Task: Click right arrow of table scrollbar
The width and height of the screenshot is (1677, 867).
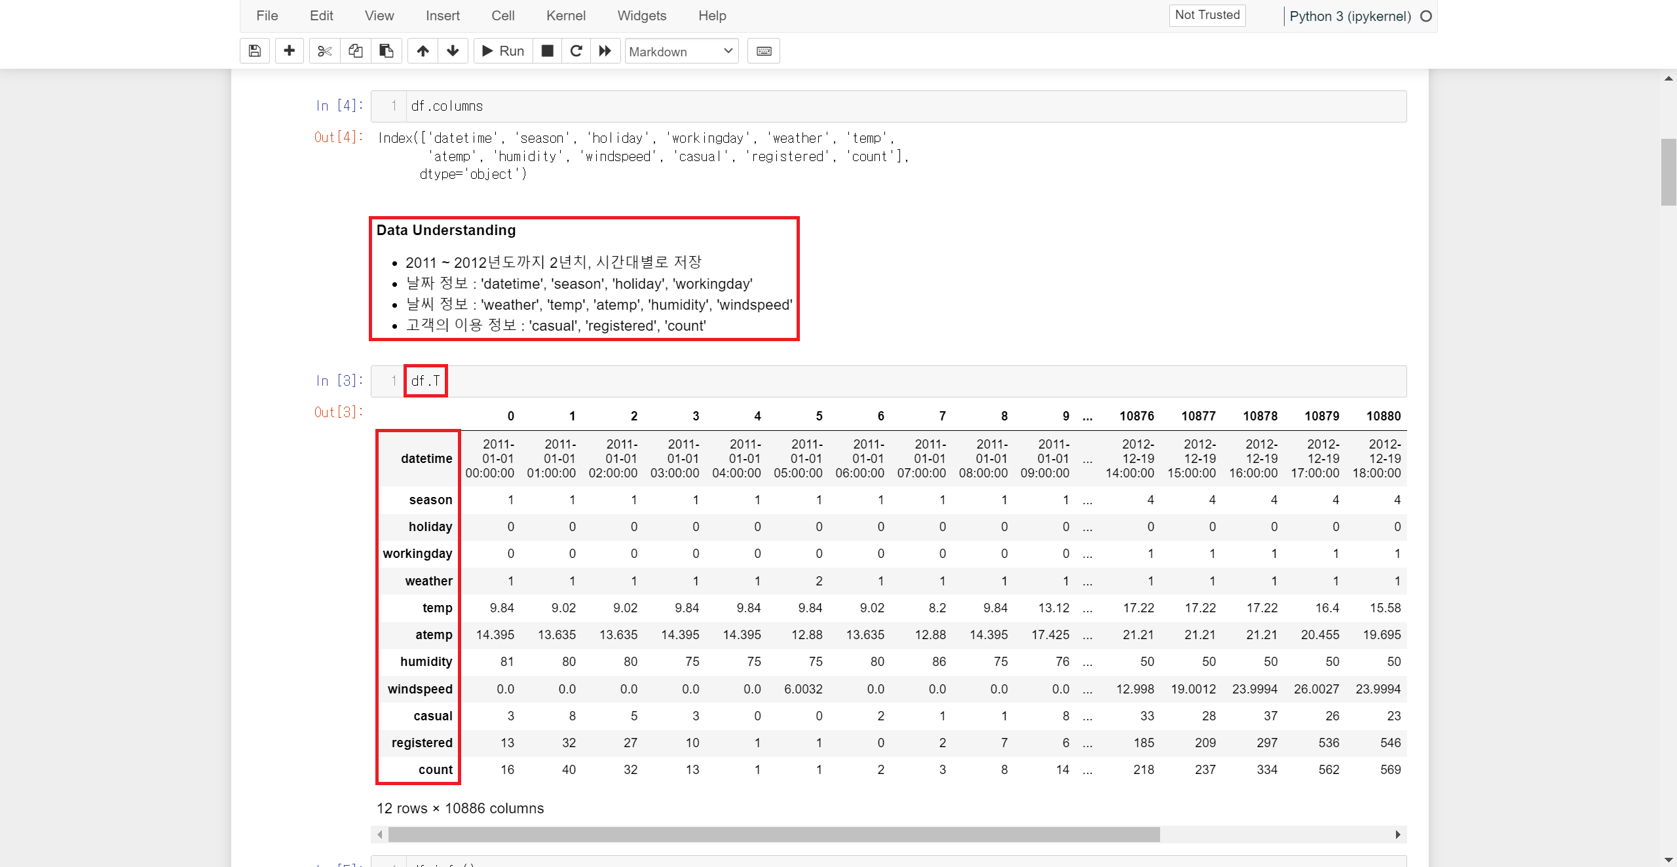Action: 1397,834
